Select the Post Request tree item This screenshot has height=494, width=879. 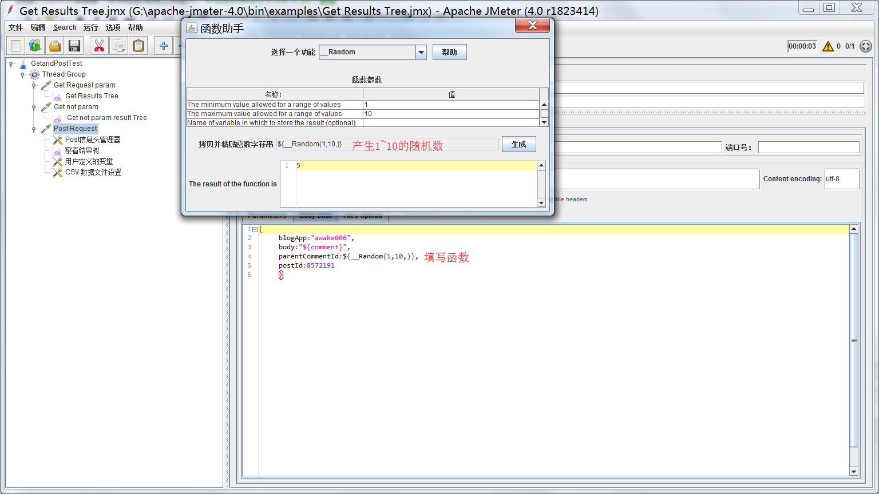[x=76, y=129]
